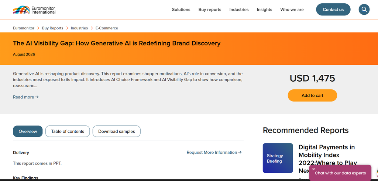Switch to the Download samples tab
378x181 pixels.
[116, 131]
